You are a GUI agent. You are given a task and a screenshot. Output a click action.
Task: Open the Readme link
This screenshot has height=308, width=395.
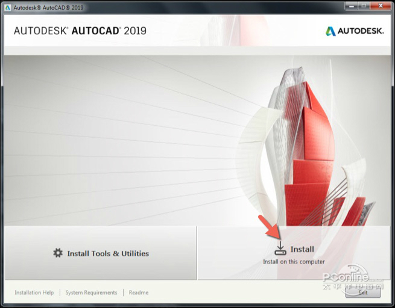139,292
